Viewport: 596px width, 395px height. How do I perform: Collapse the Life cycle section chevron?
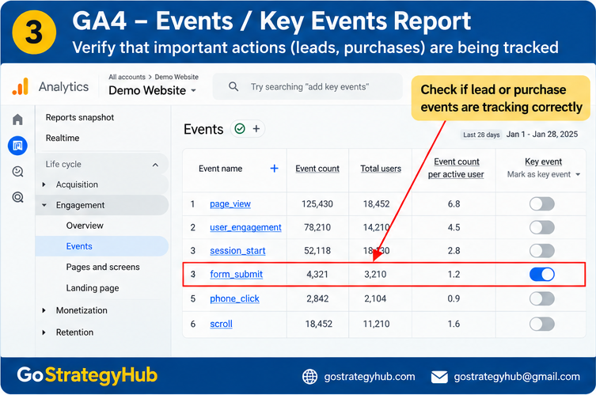(155, 165)
